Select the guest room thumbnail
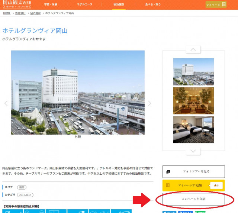This screenshot has width=238, height=213. click(193, 130)
